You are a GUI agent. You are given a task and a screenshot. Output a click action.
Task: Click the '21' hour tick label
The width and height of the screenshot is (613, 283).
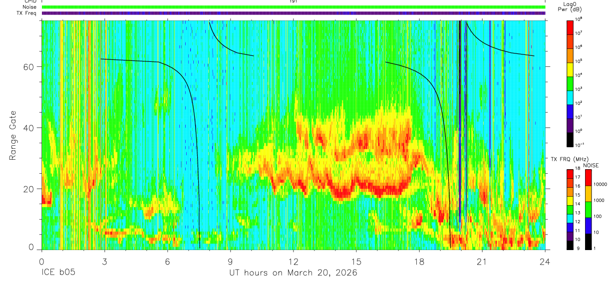click(482, 261)
